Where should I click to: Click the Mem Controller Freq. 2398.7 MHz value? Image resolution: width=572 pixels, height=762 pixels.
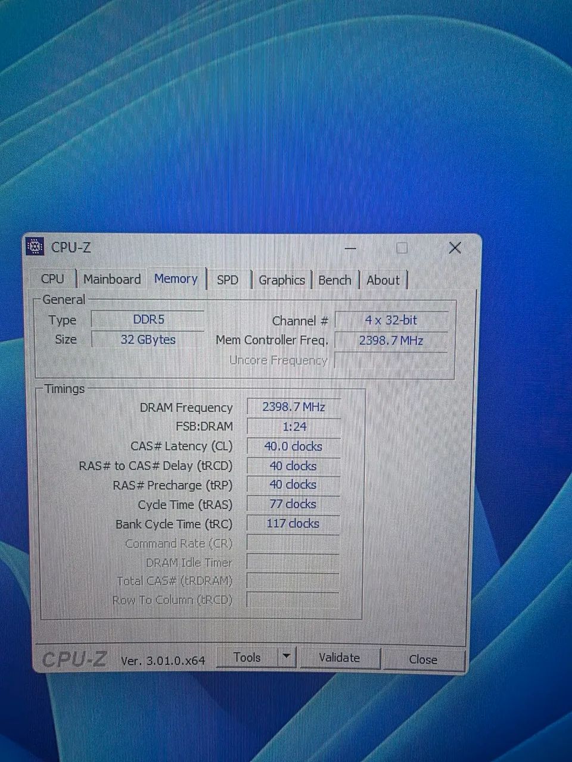[x=391, y=341]
